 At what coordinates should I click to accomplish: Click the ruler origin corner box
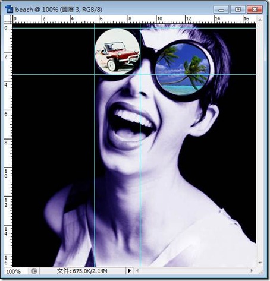pyautogui.click(x=8, y=20)
